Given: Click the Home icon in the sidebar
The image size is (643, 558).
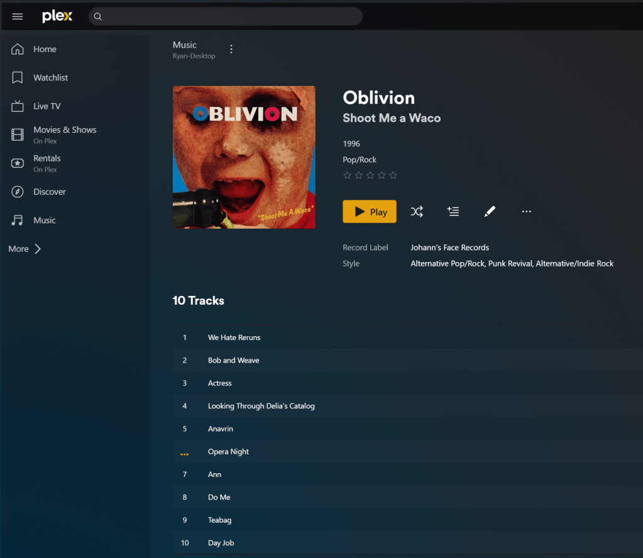Looking at the screenshot, I should click(x=17, y=49).
